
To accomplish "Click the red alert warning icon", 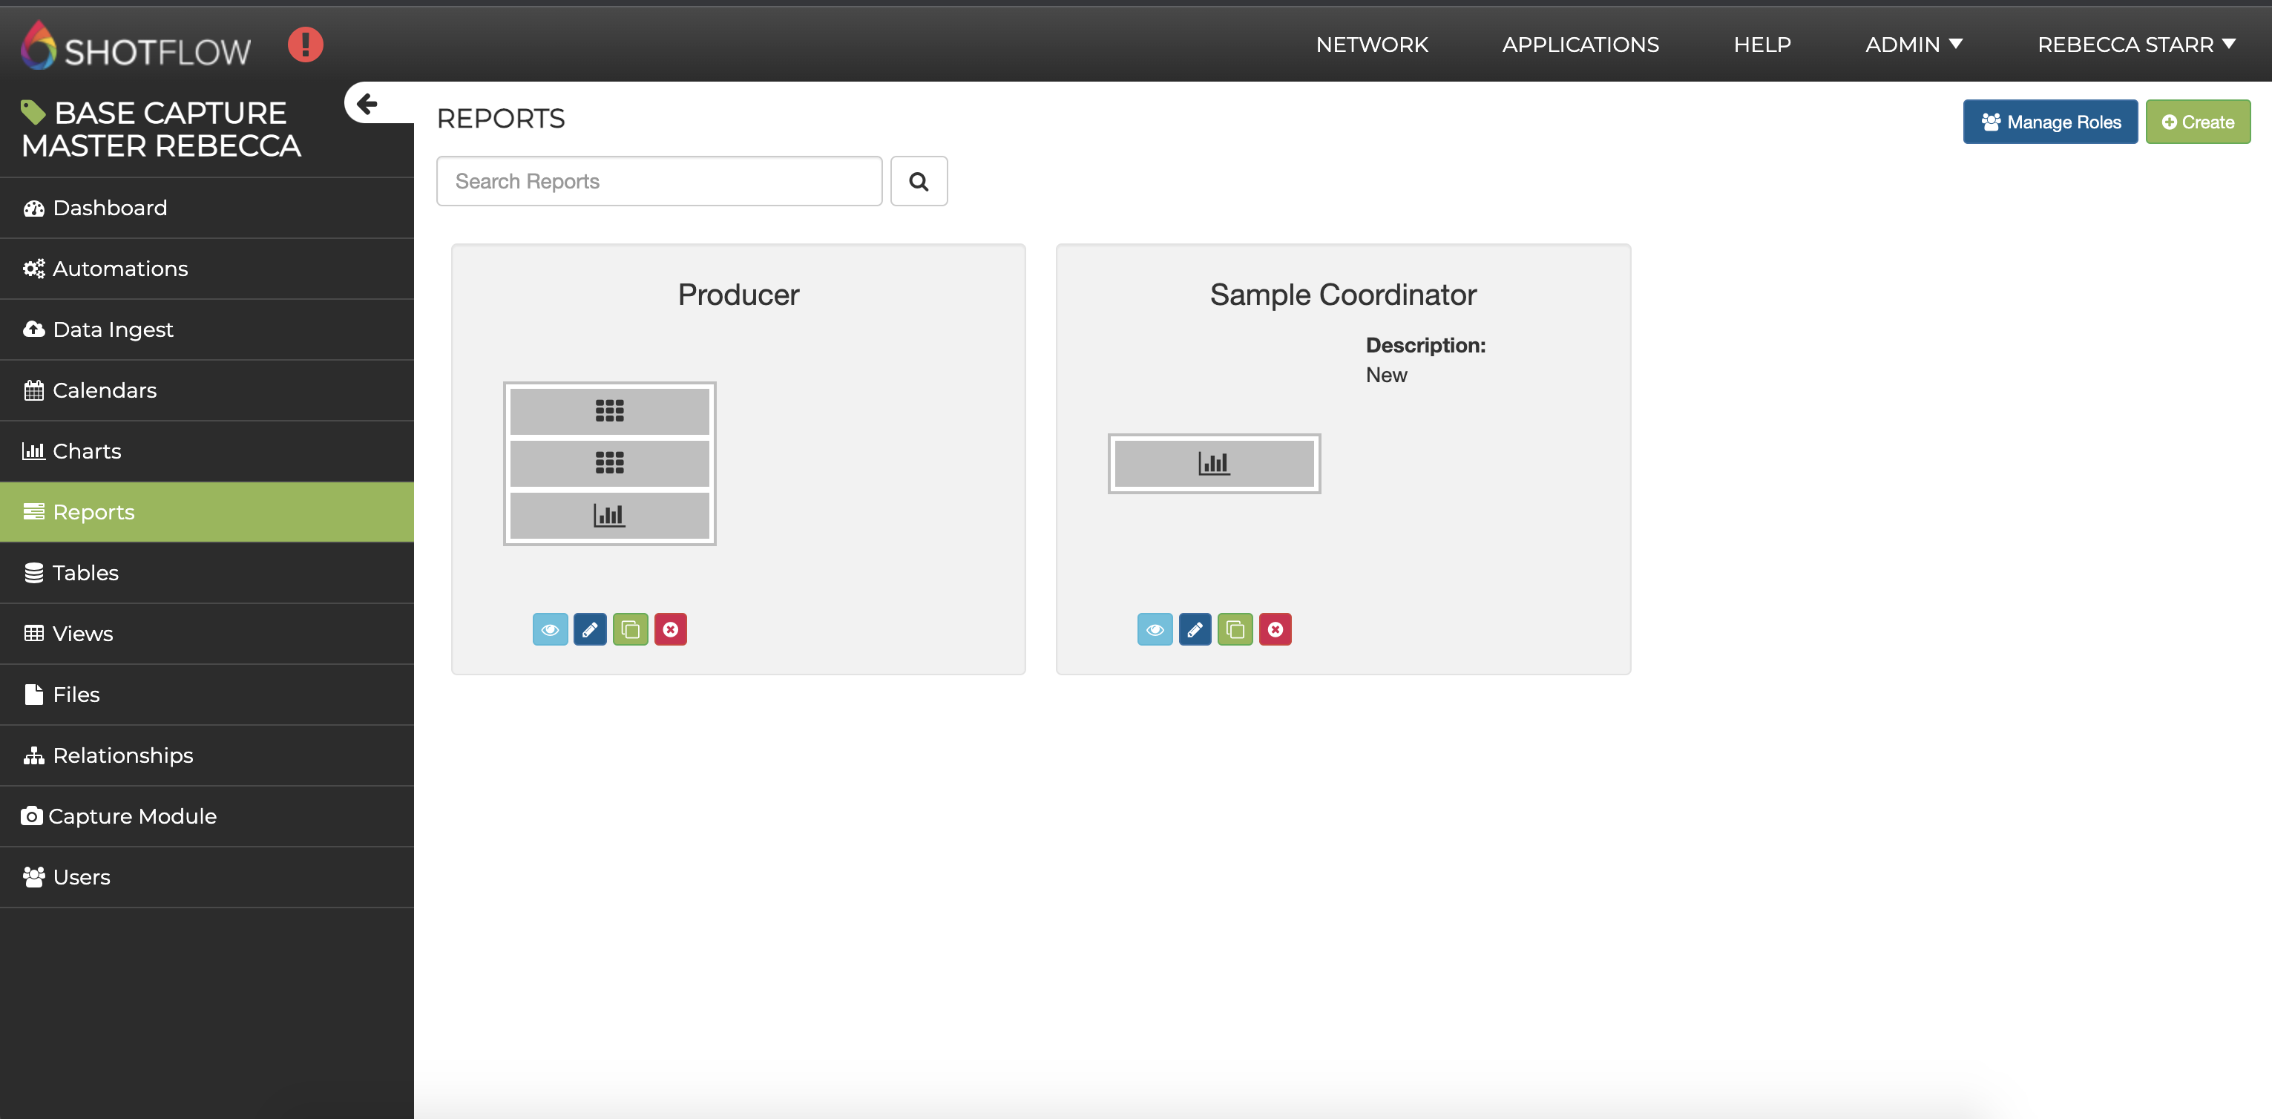I will (305, 45).
